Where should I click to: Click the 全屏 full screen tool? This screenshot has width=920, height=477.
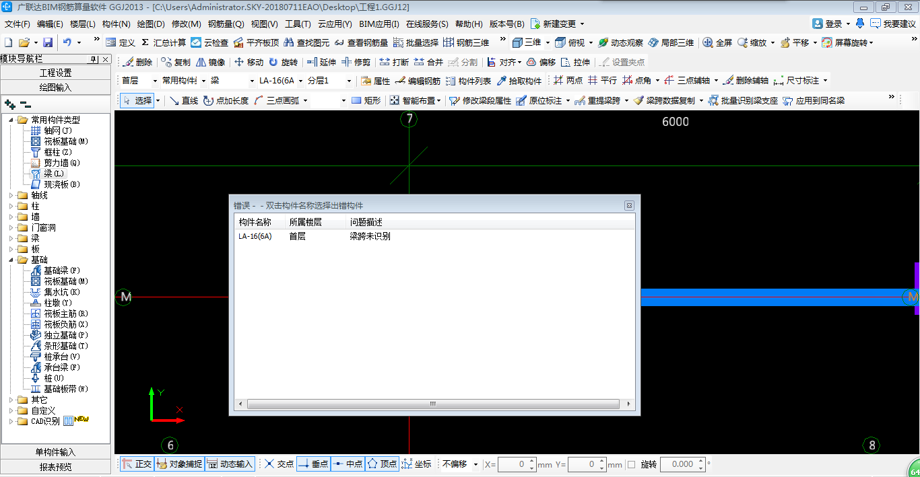717,42
